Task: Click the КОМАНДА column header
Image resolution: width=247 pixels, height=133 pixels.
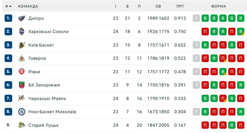Action: (x=28, y=6)
